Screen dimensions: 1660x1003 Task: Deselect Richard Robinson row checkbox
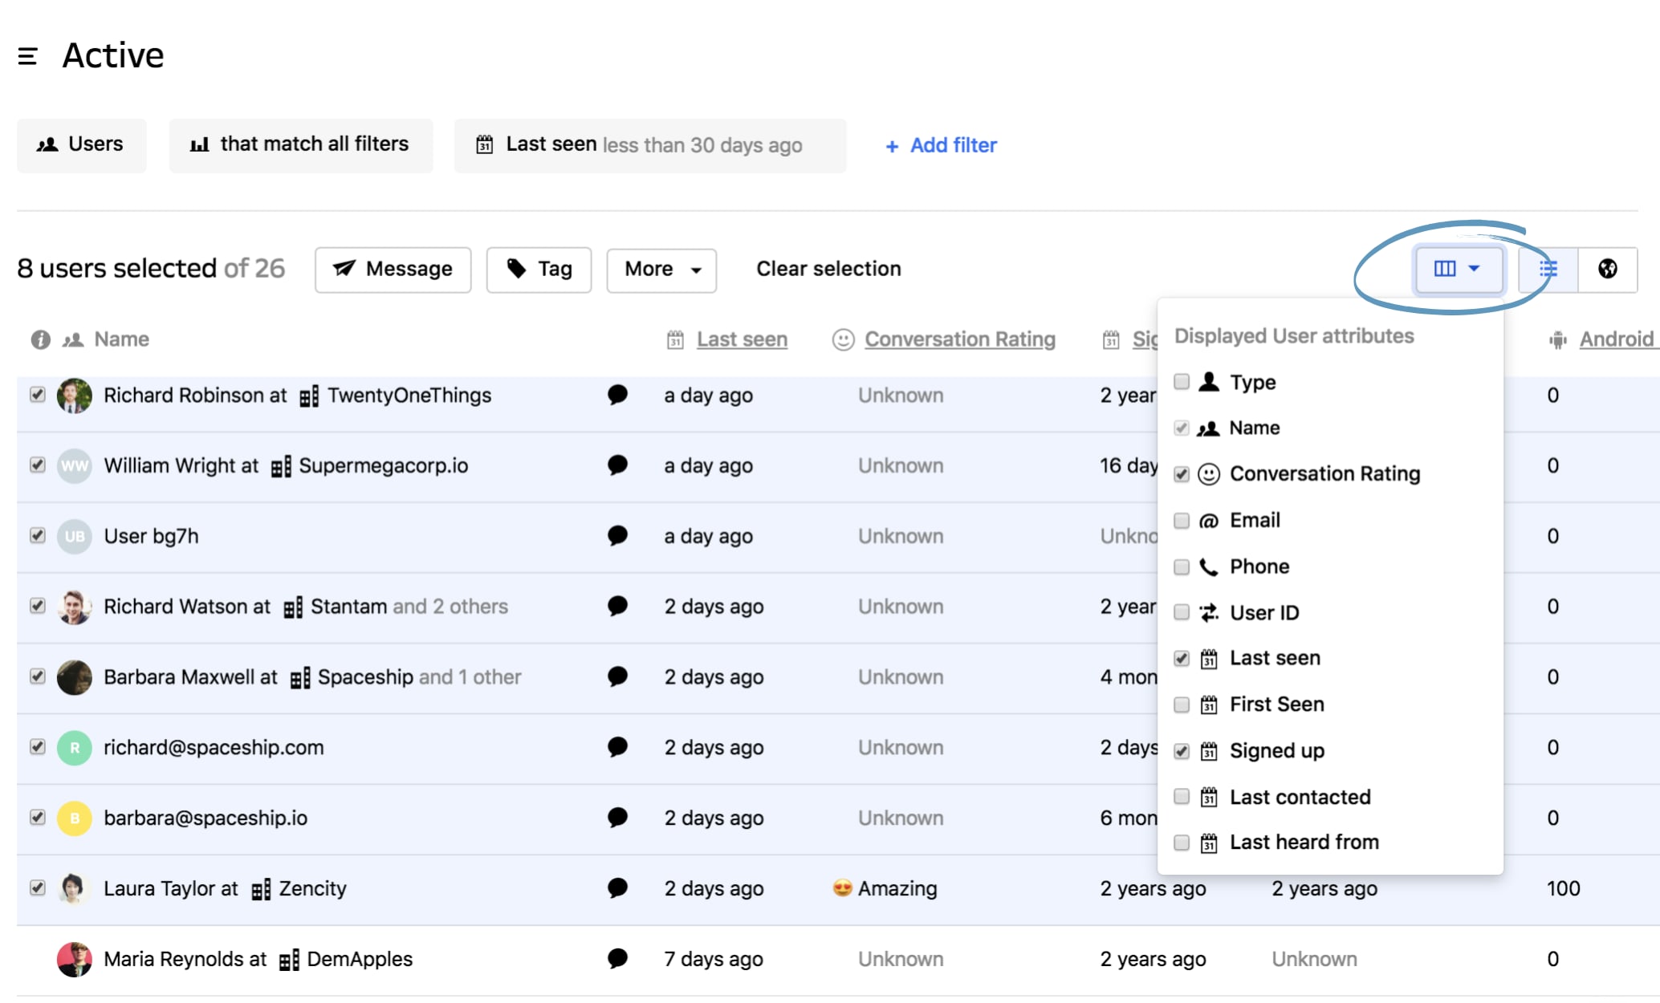[38, 394]
